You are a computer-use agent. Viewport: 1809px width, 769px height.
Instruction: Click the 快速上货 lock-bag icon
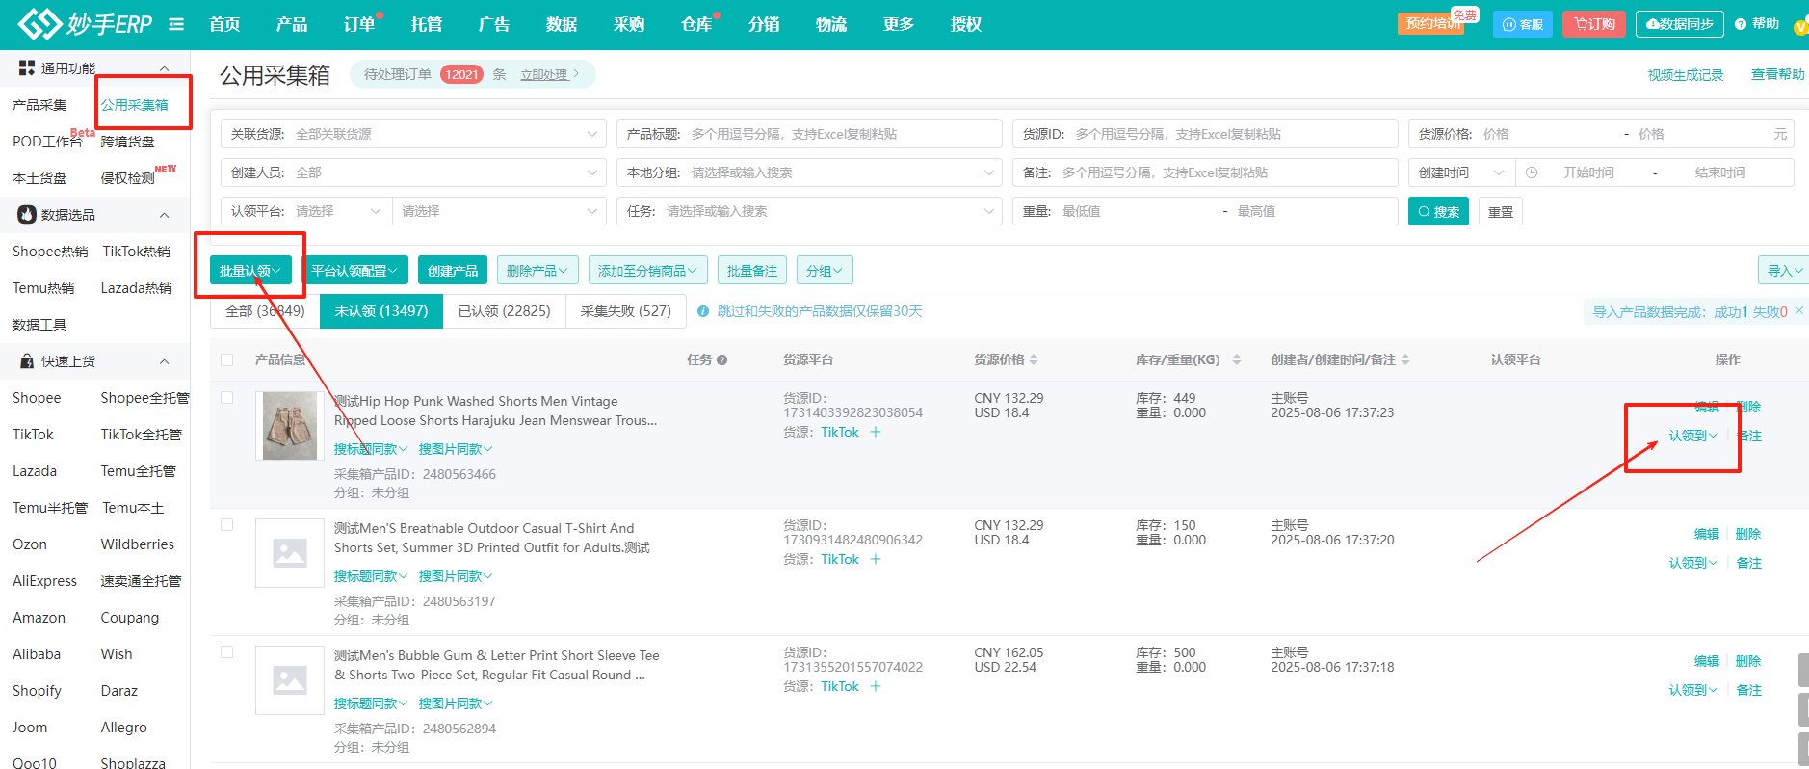click(27, 360)
